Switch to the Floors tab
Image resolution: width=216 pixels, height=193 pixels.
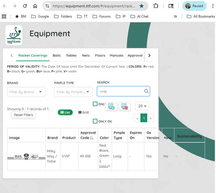coord(100,55)
